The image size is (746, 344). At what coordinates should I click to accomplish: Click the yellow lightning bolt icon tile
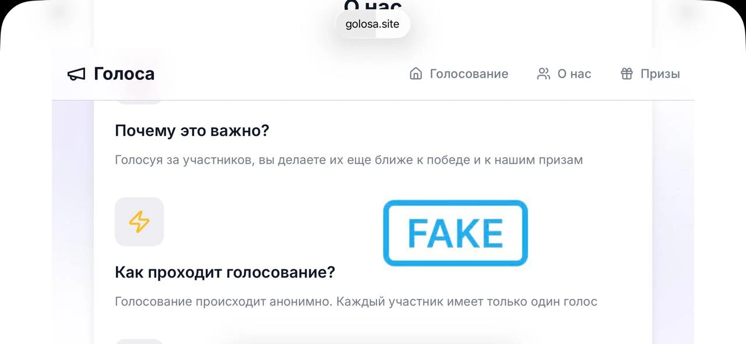pos(139,222)
